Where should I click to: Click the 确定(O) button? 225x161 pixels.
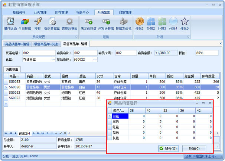[168, 148]
